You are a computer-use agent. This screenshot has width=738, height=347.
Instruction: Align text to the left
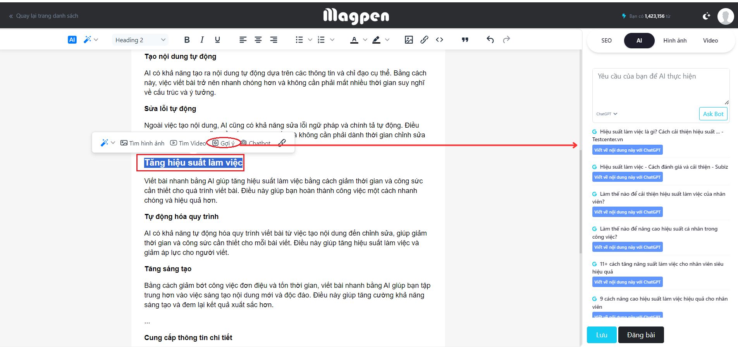pyautogui.click(x=243, y=39)
